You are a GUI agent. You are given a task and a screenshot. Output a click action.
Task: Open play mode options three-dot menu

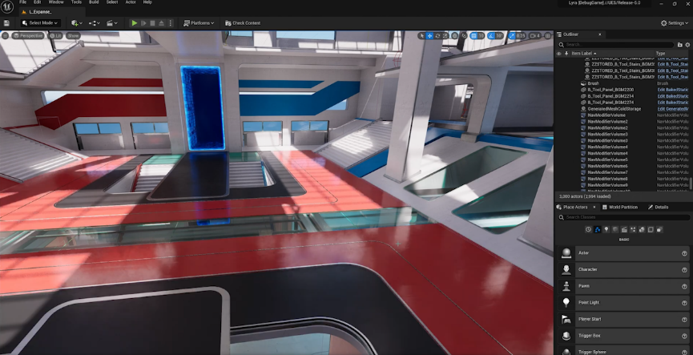click(171, 23)
